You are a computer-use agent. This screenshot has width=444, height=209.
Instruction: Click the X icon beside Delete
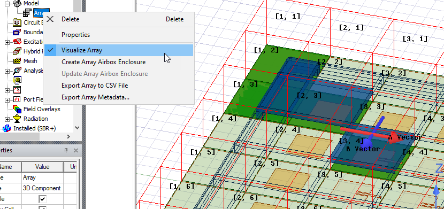[50, 19]
